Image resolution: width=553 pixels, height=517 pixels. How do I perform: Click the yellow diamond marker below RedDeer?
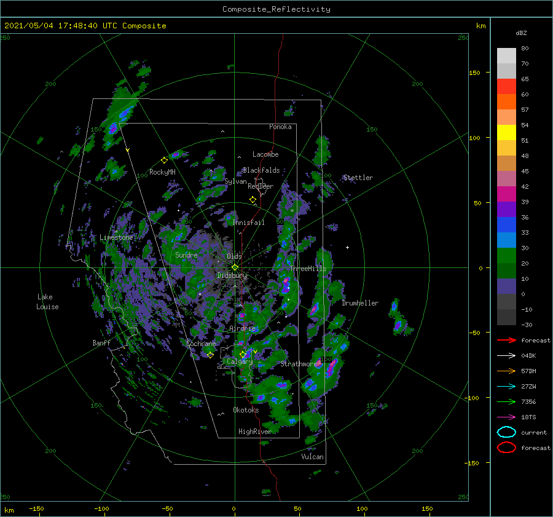(253, 200)
